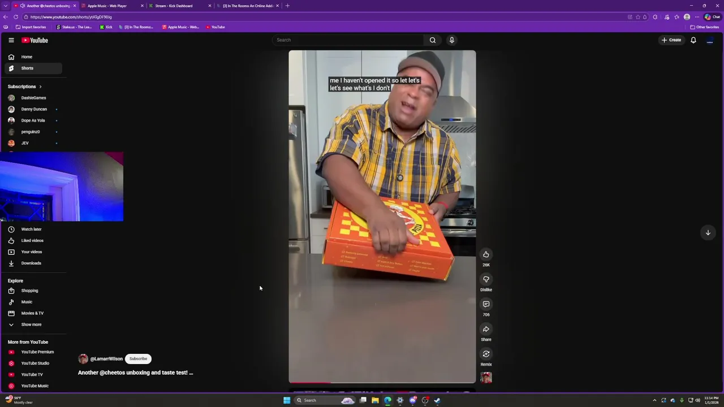The height and width of the screenshot is (407, 724).
Task: Open Other favorites folder
Action: pyautogui.click(x=704, y=27)
